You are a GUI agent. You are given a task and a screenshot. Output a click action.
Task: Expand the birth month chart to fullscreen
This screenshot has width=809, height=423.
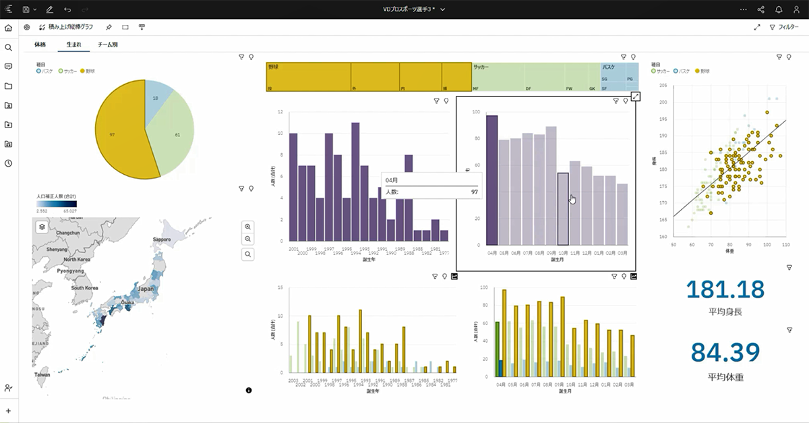[x=636, y=96]
